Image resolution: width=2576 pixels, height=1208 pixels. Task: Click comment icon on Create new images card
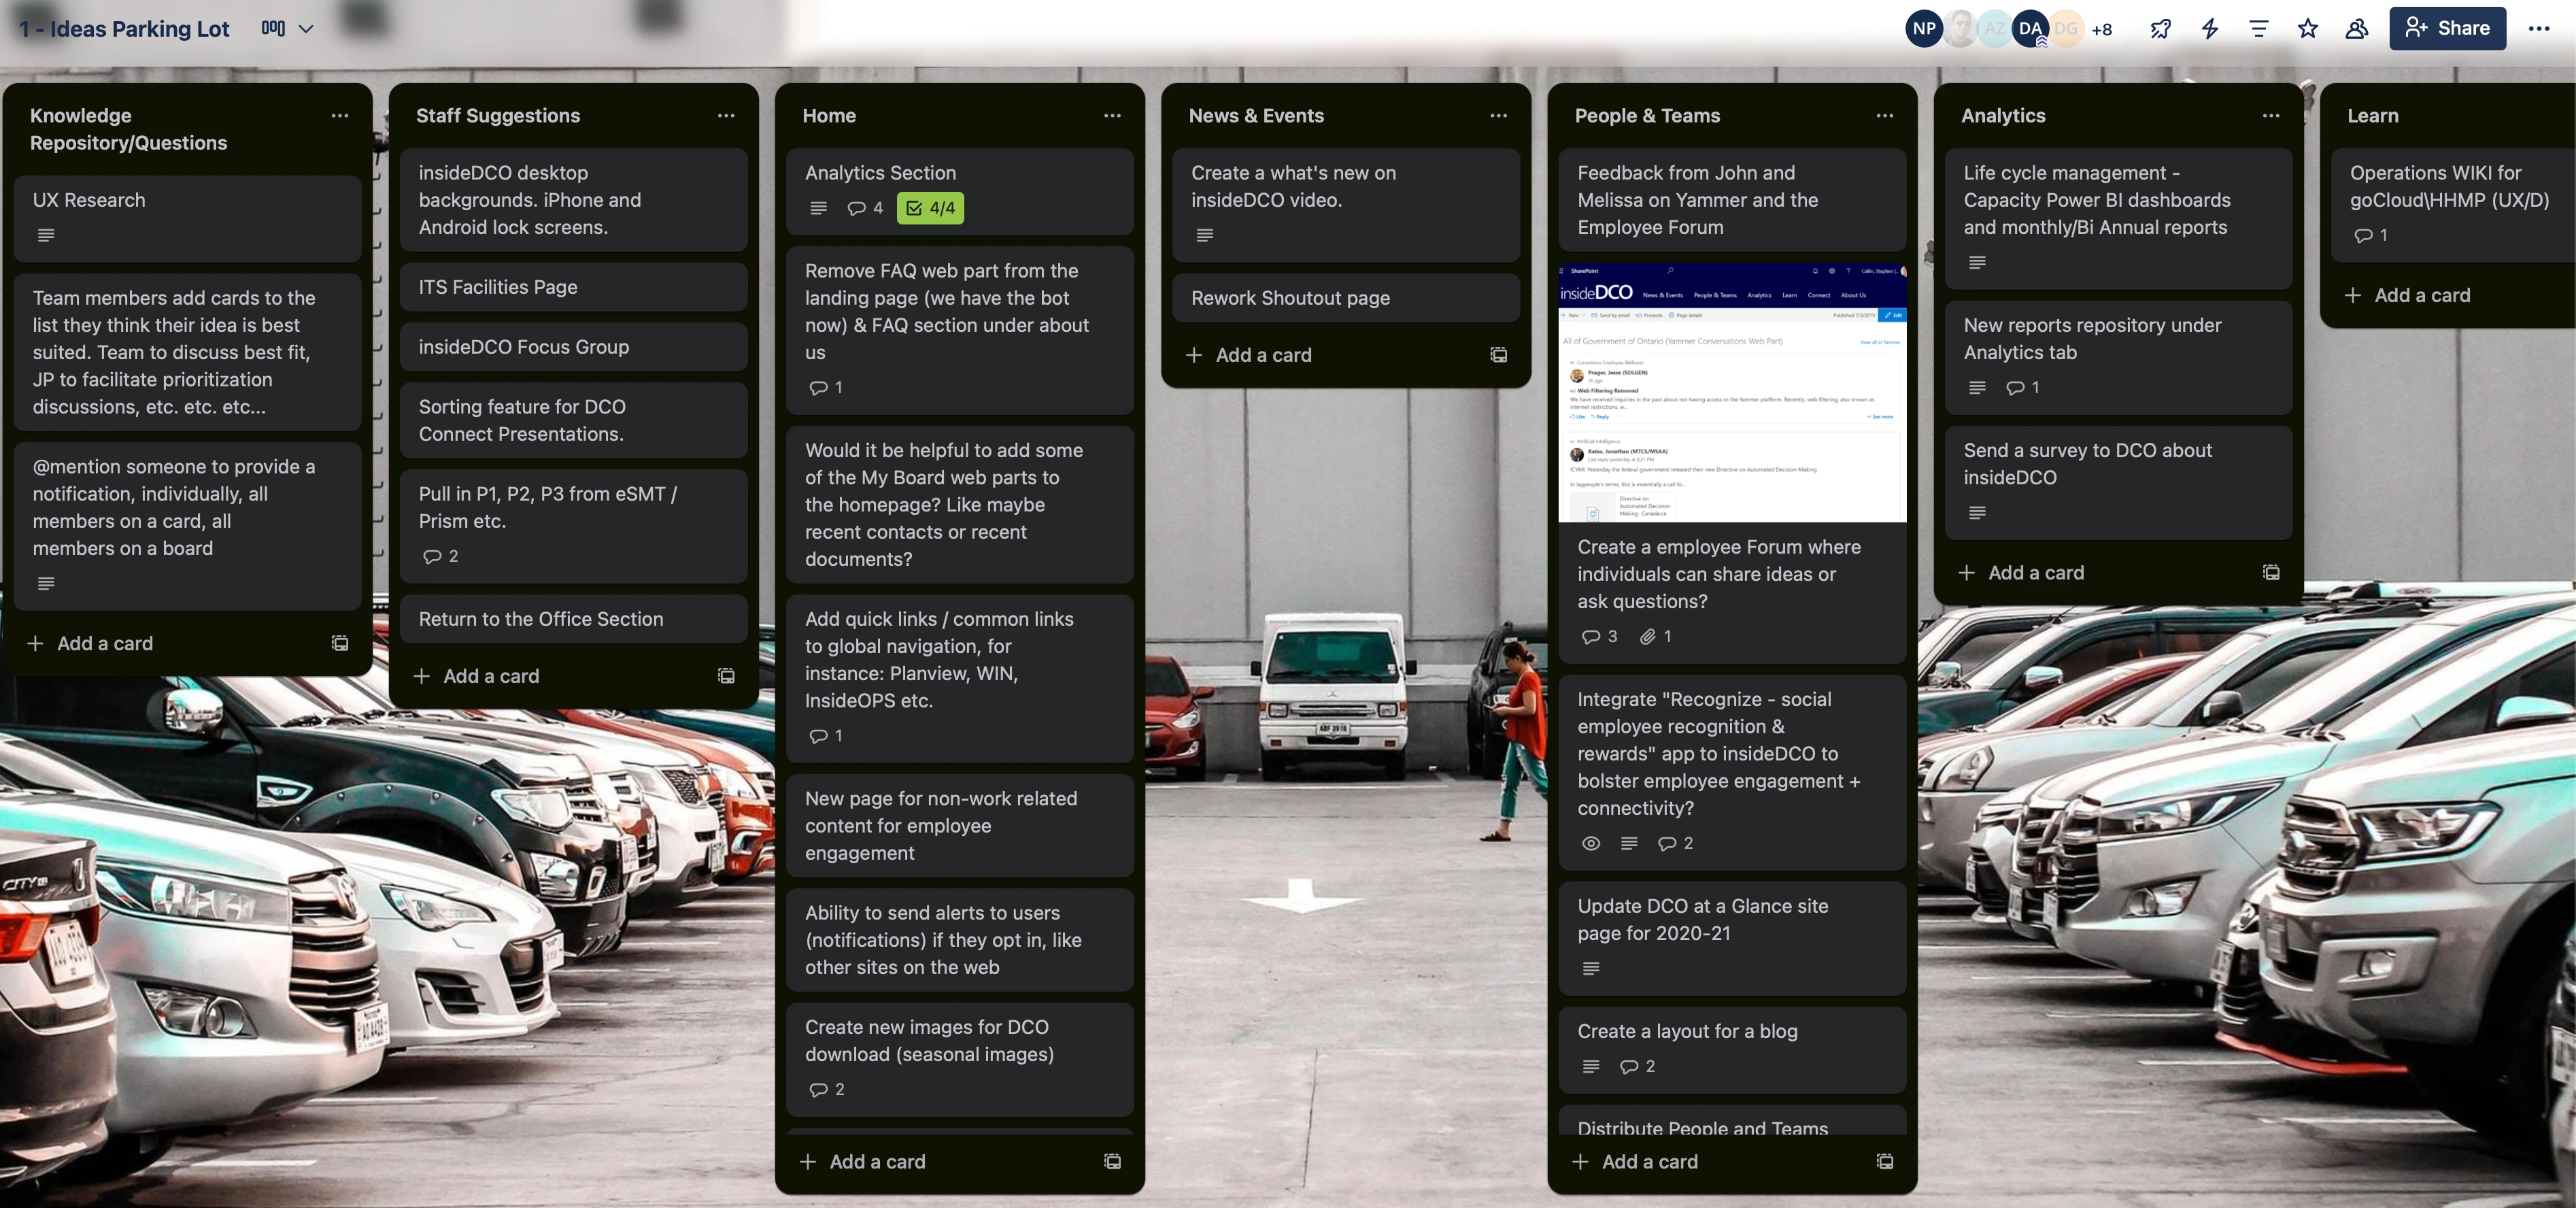tap(826, 1089)
